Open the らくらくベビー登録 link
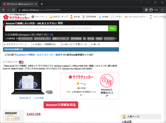The image size is (166, 123). pyautogui.click(x=50, y=55)
